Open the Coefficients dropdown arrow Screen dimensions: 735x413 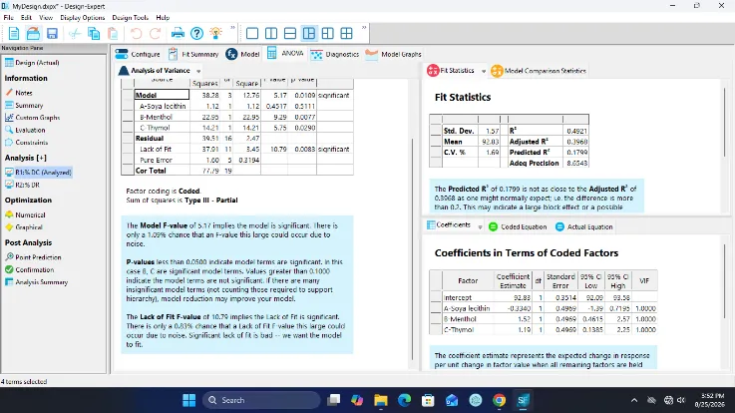tap(480, 226)
